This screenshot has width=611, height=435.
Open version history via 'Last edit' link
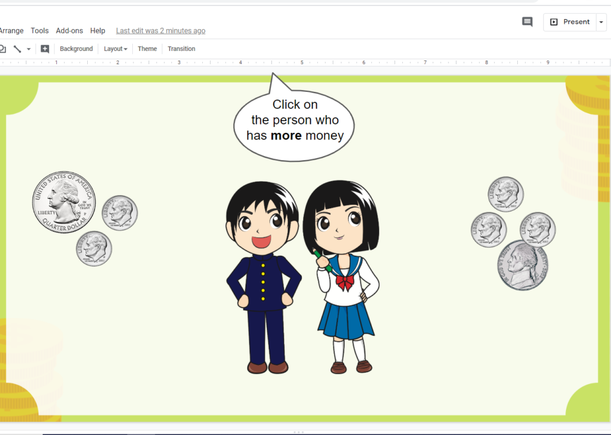click(160, 30)
